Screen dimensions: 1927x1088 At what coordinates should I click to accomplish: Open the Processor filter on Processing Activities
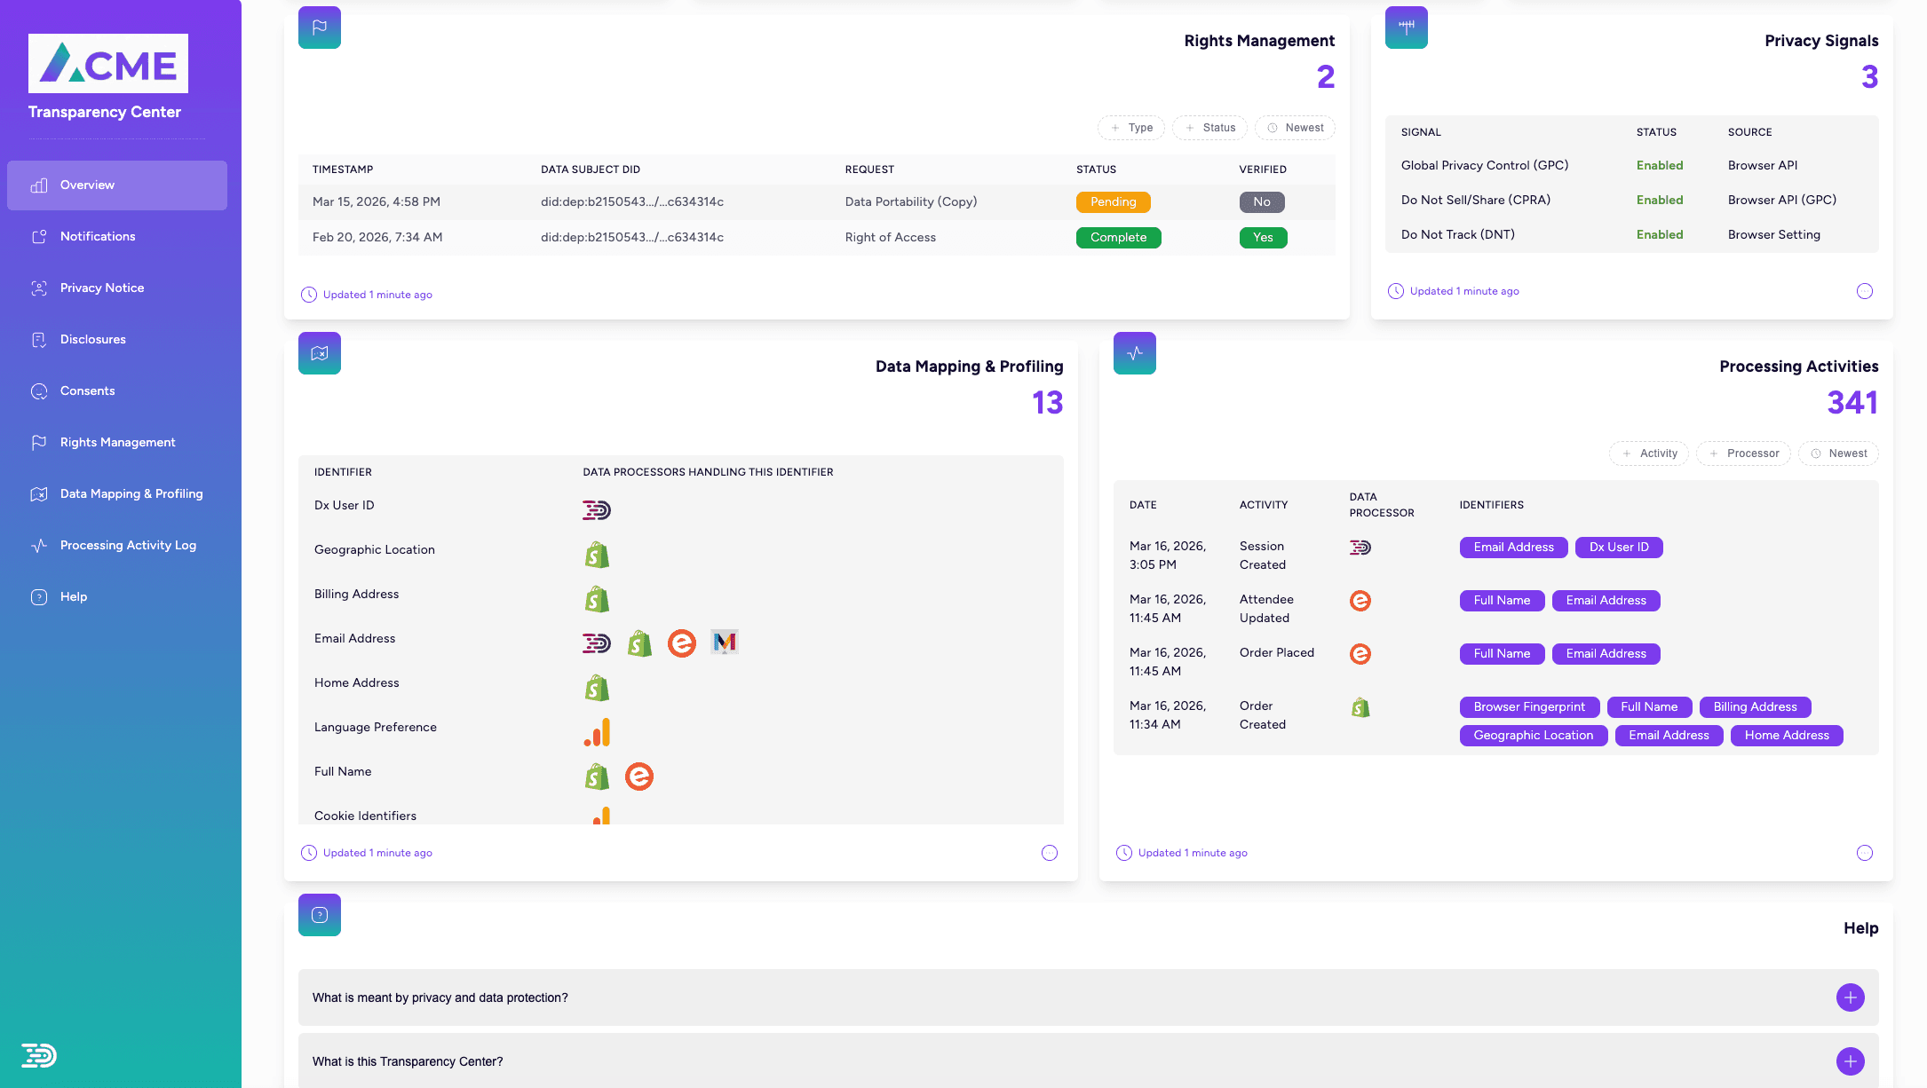pyautogui.click(x=1743, y=453)
